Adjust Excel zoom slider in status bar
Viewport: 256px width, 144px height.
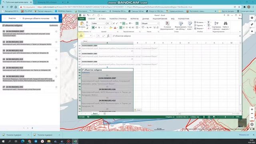point(225,117)
